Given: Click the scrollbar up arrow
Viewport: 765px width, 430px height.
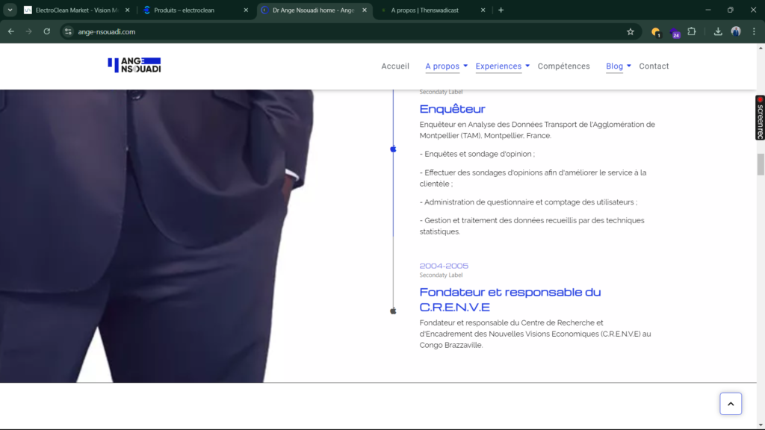Looking at the screenshot, I should click(x=761, y=49).
